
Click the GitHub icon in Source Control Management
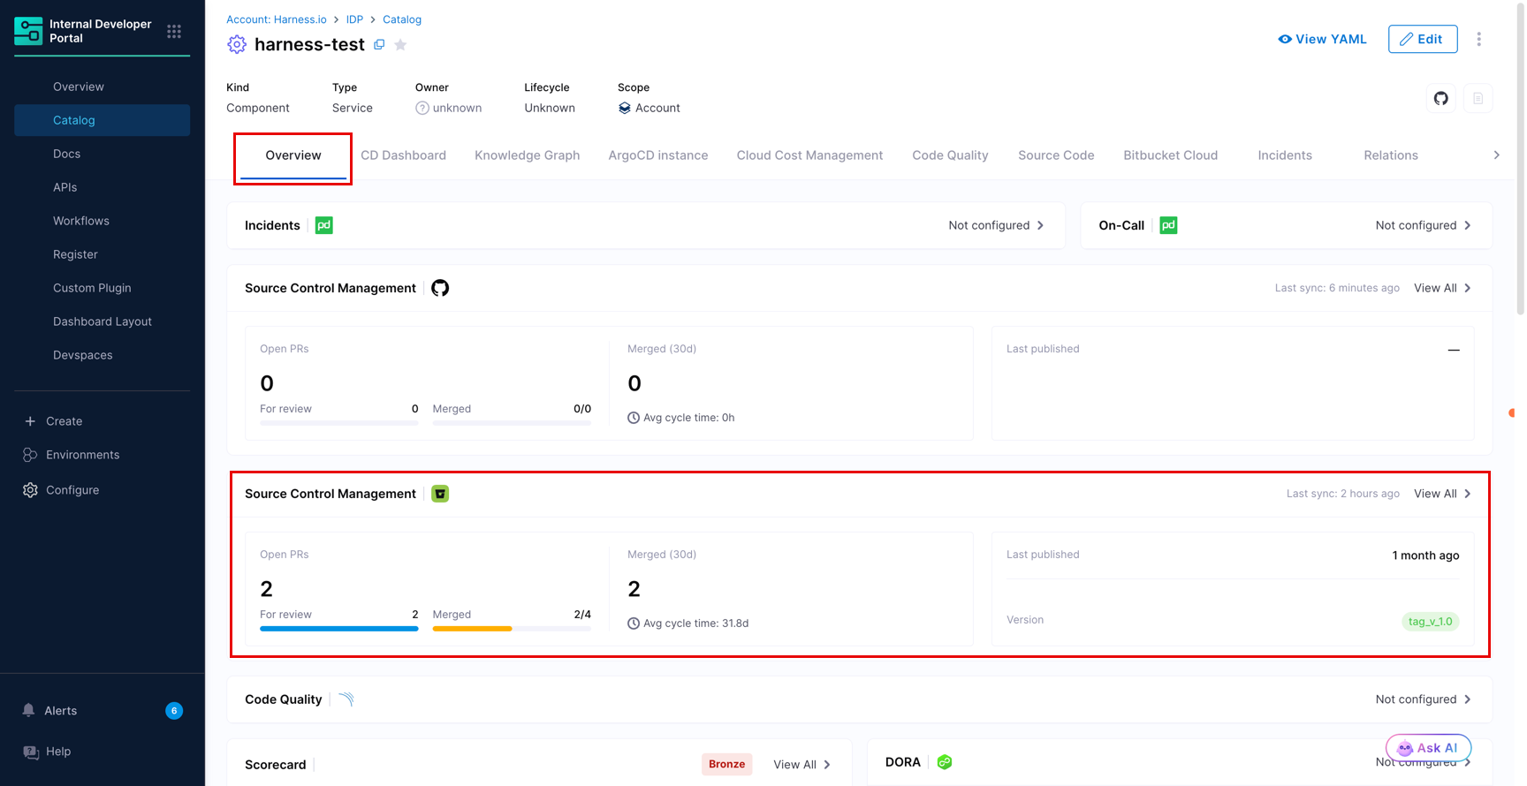click(440, 288)
